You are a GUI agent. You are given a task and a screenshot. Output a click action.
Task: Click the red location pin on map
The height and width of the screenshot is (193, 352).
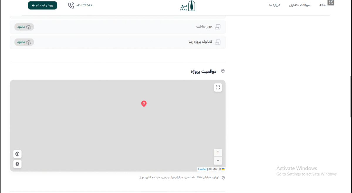pyautogui.click(x=144, y=103)
